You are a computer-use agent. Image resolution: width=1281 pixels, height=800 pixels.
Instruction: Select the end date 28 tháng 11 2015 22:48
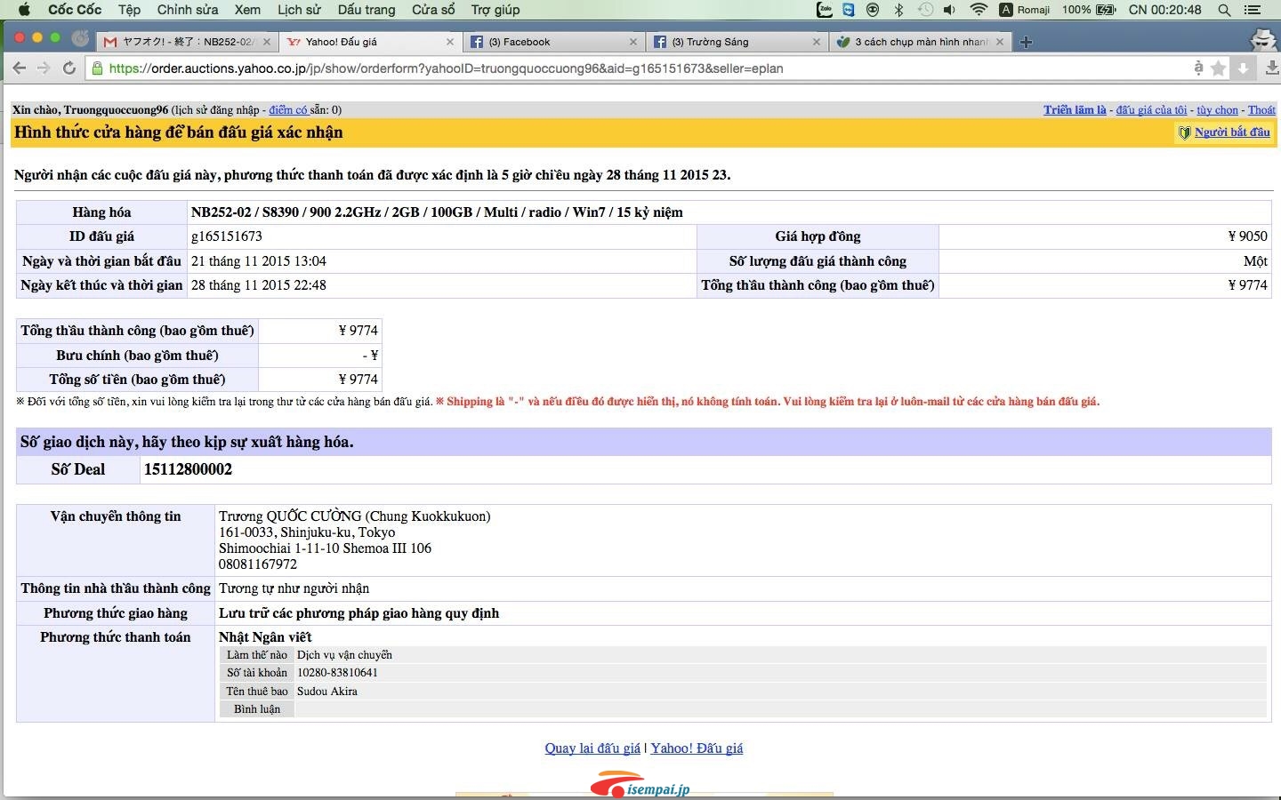[259, 285]
